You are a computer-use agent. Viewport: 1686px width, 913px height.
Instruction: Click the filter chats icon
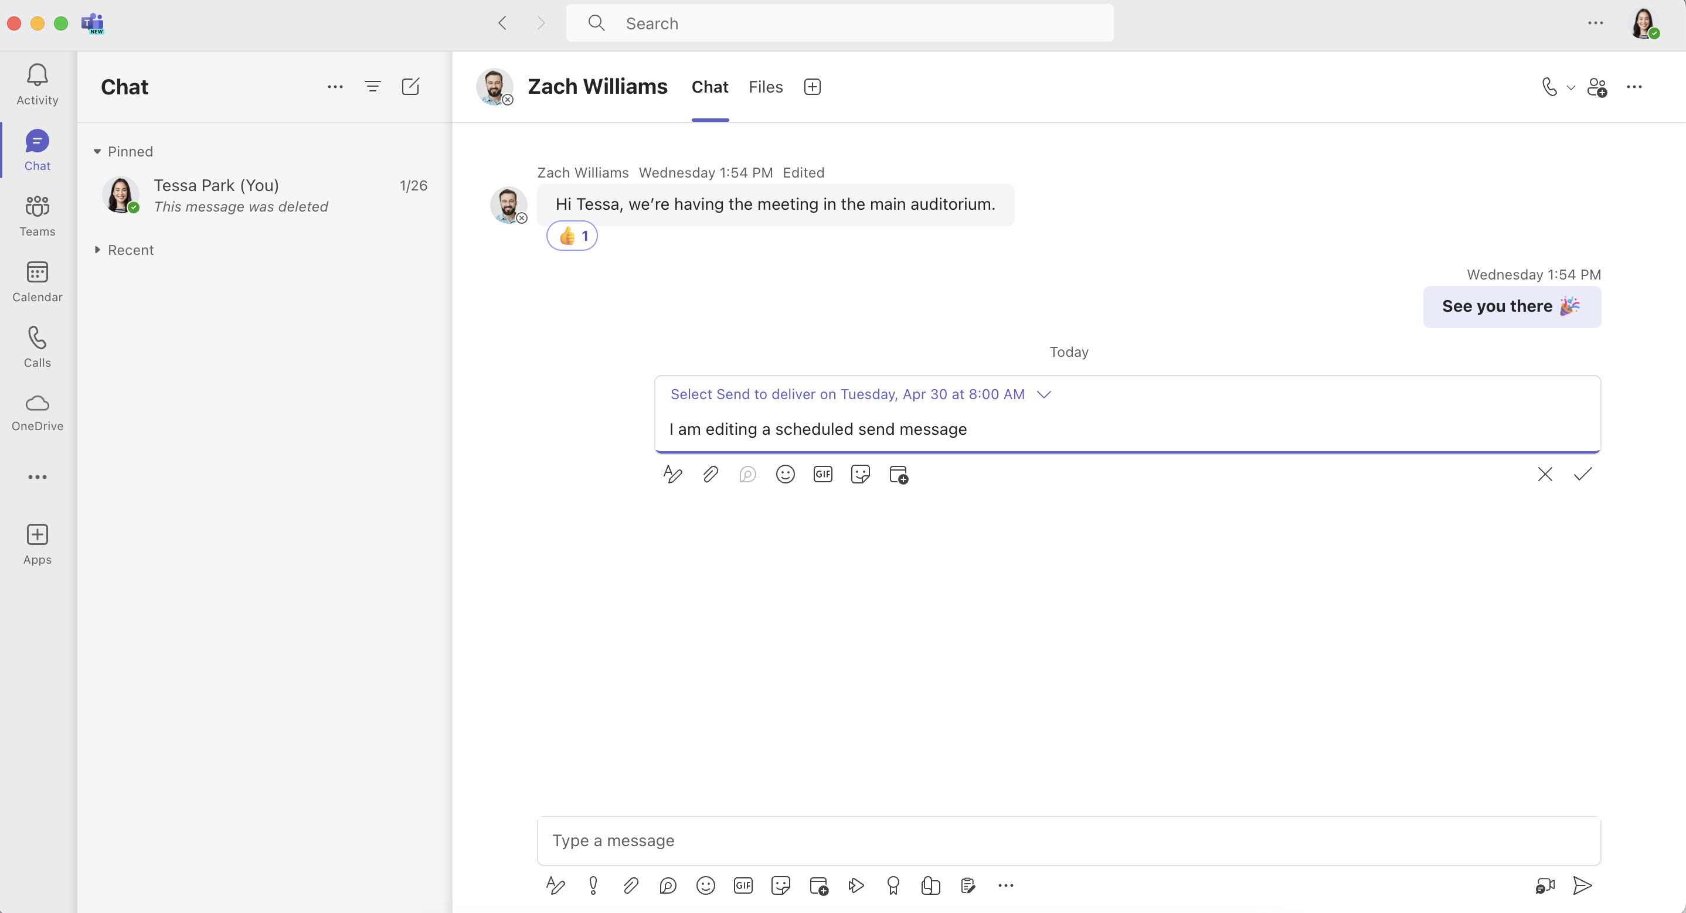tap(372, 86)
